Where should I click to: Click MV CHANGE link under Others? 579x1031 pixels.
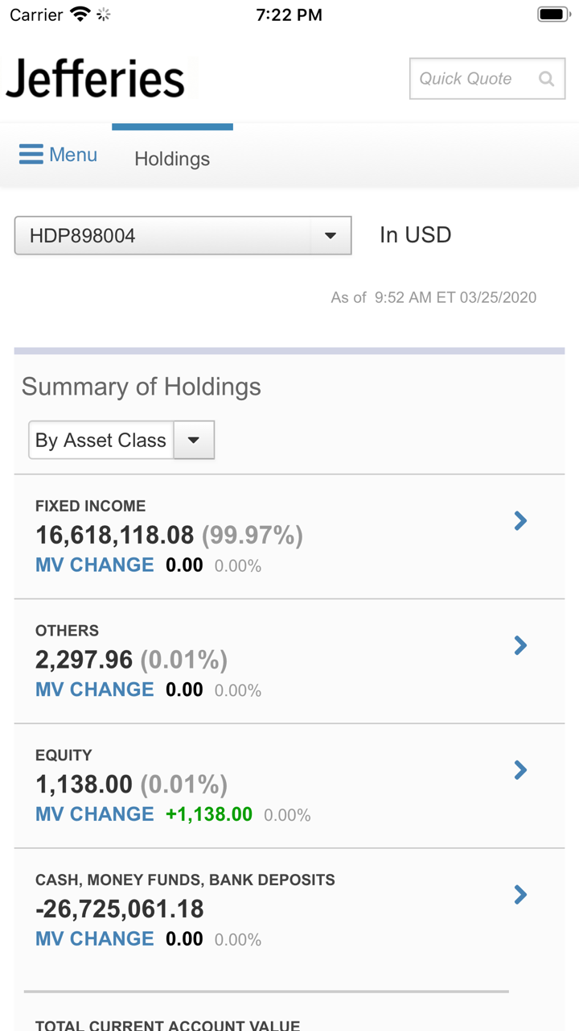(x=95, y=689)
